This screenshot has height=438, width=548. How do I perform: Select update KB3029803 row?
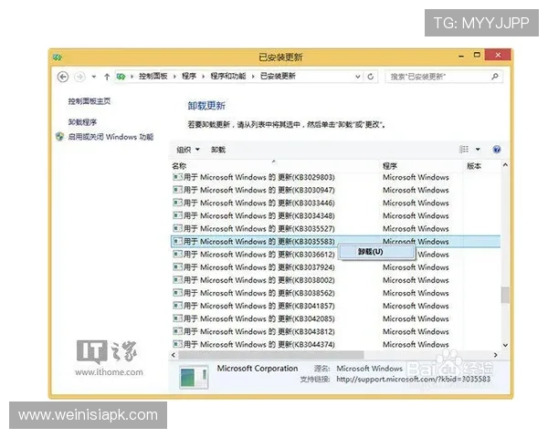click(x=335, y=177)
